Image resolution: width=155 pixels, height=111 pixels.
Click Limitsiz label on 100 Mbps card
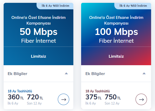[116, 56]
